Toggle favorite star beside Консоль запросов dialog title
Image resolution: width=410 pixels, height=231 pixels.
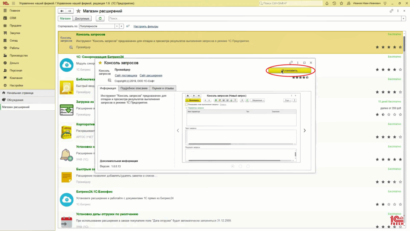(x=100, y=63)
